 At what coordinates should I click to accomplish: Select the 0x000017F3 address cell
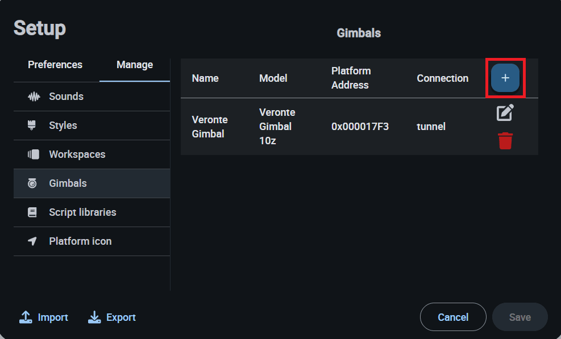tap(360, 127)
